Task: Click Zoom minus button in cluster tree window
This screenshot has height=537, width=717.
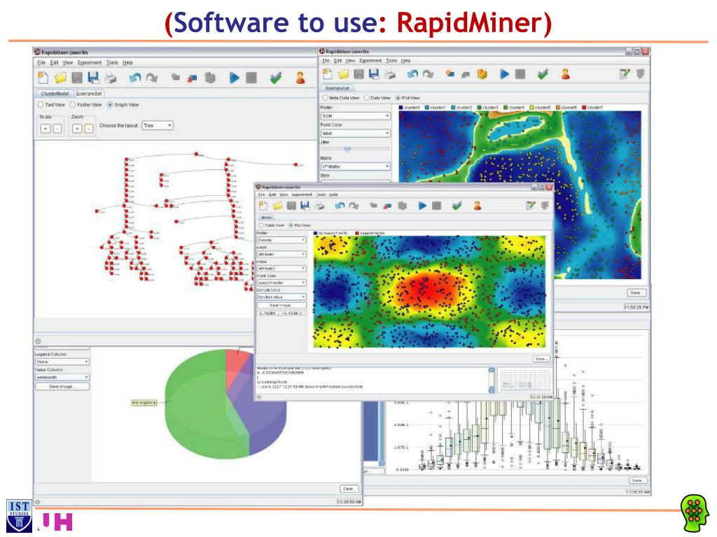Action: [x=89, y=129]
